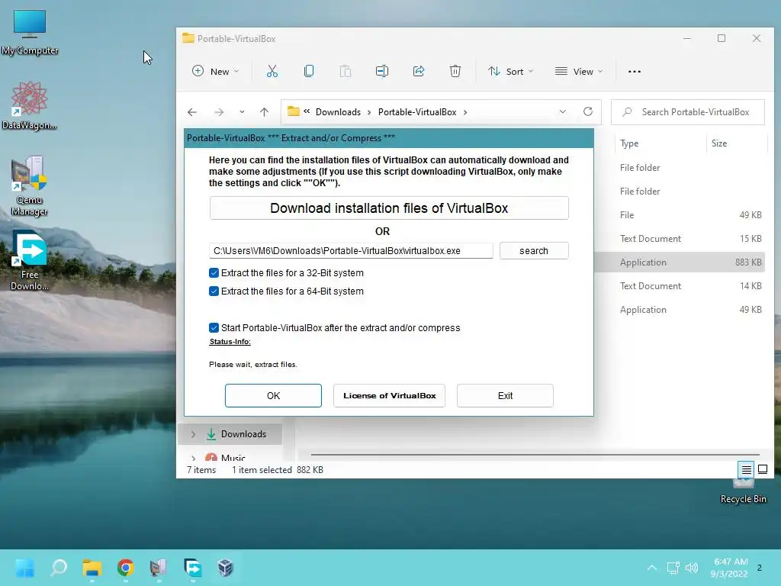The height and width of the screenshot is (586, 781).
Task: Toggle Start Portable-VirtualBox after extract checkbox
Action: pos(214,328)
